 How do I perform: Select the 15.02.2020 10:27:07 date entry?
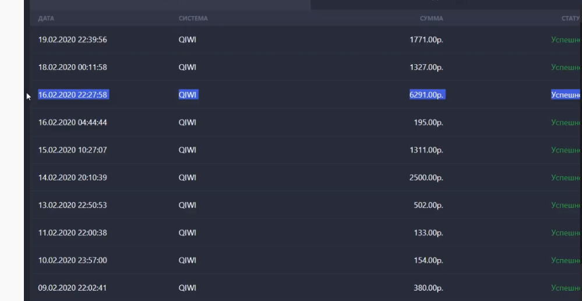tap(72, 150)
